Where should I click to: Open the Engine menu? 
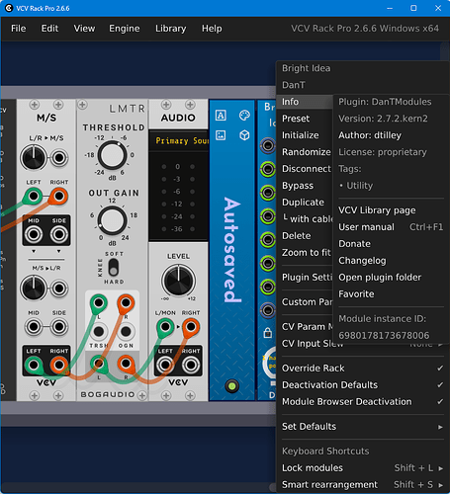tap(125, 29)
